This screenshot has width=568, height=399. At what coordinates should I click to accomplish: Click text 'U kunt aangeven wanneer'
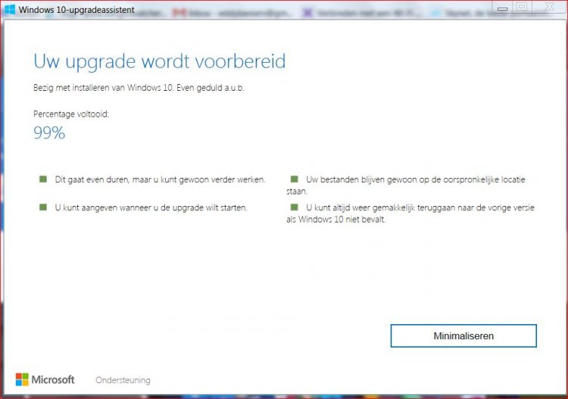103,207
